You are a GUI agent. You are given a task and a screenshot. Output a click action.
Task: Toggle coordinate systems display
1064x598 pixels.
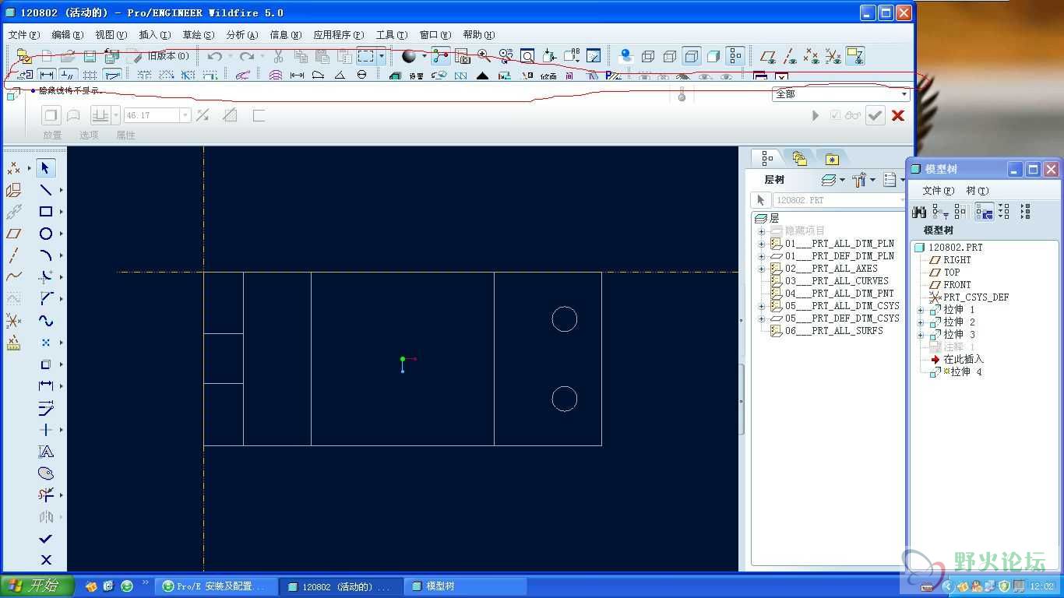pyautogui.click(x=833, y=56)
